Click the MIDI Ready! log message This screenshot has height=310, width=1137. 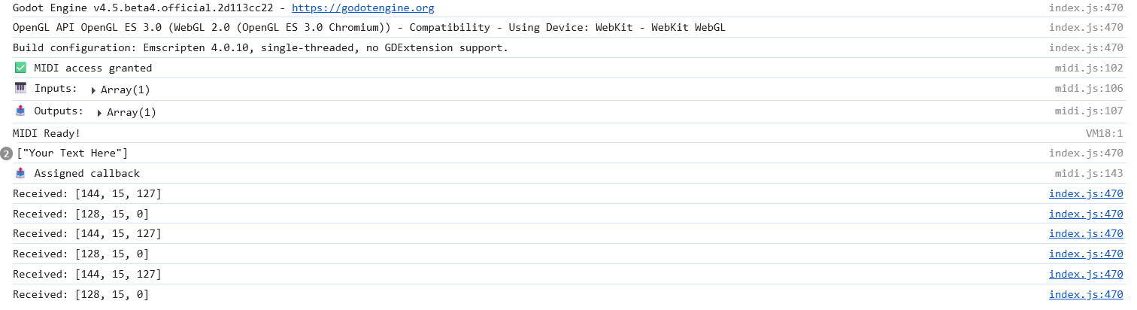tap(47, 133)
